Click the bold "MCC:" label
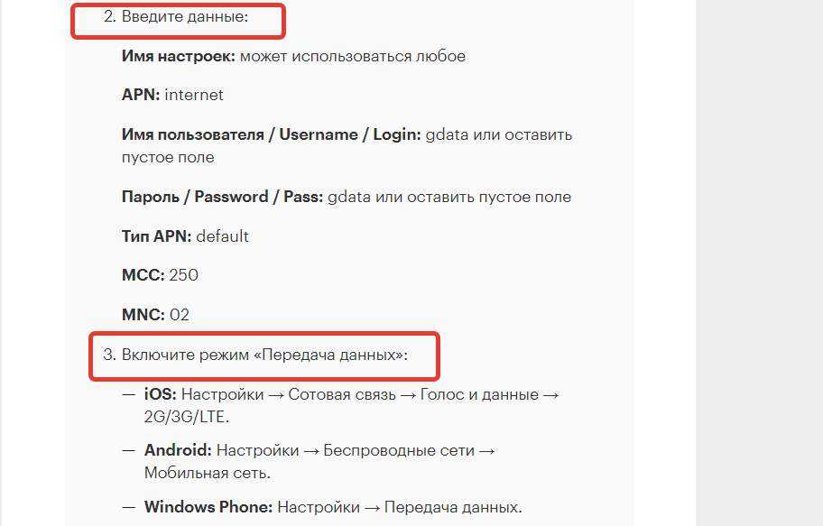823x526 pixels. point(143,275)
